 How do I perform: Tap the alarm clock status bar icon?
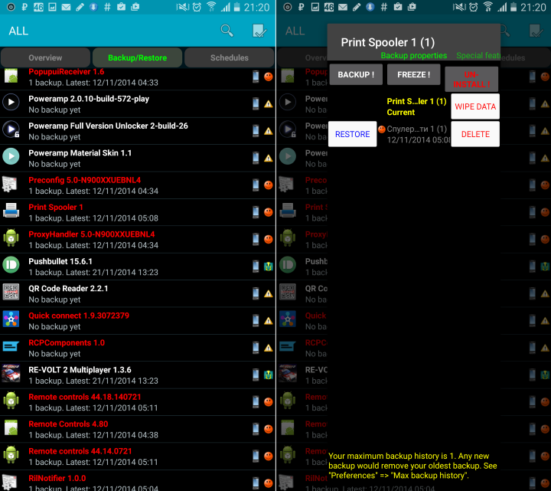197,7
